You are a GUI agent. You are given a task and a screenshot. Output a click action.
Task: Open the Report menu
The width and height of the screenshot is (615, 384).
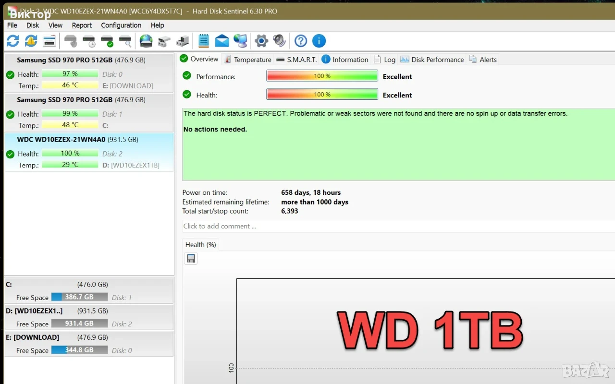coord(82,25)
